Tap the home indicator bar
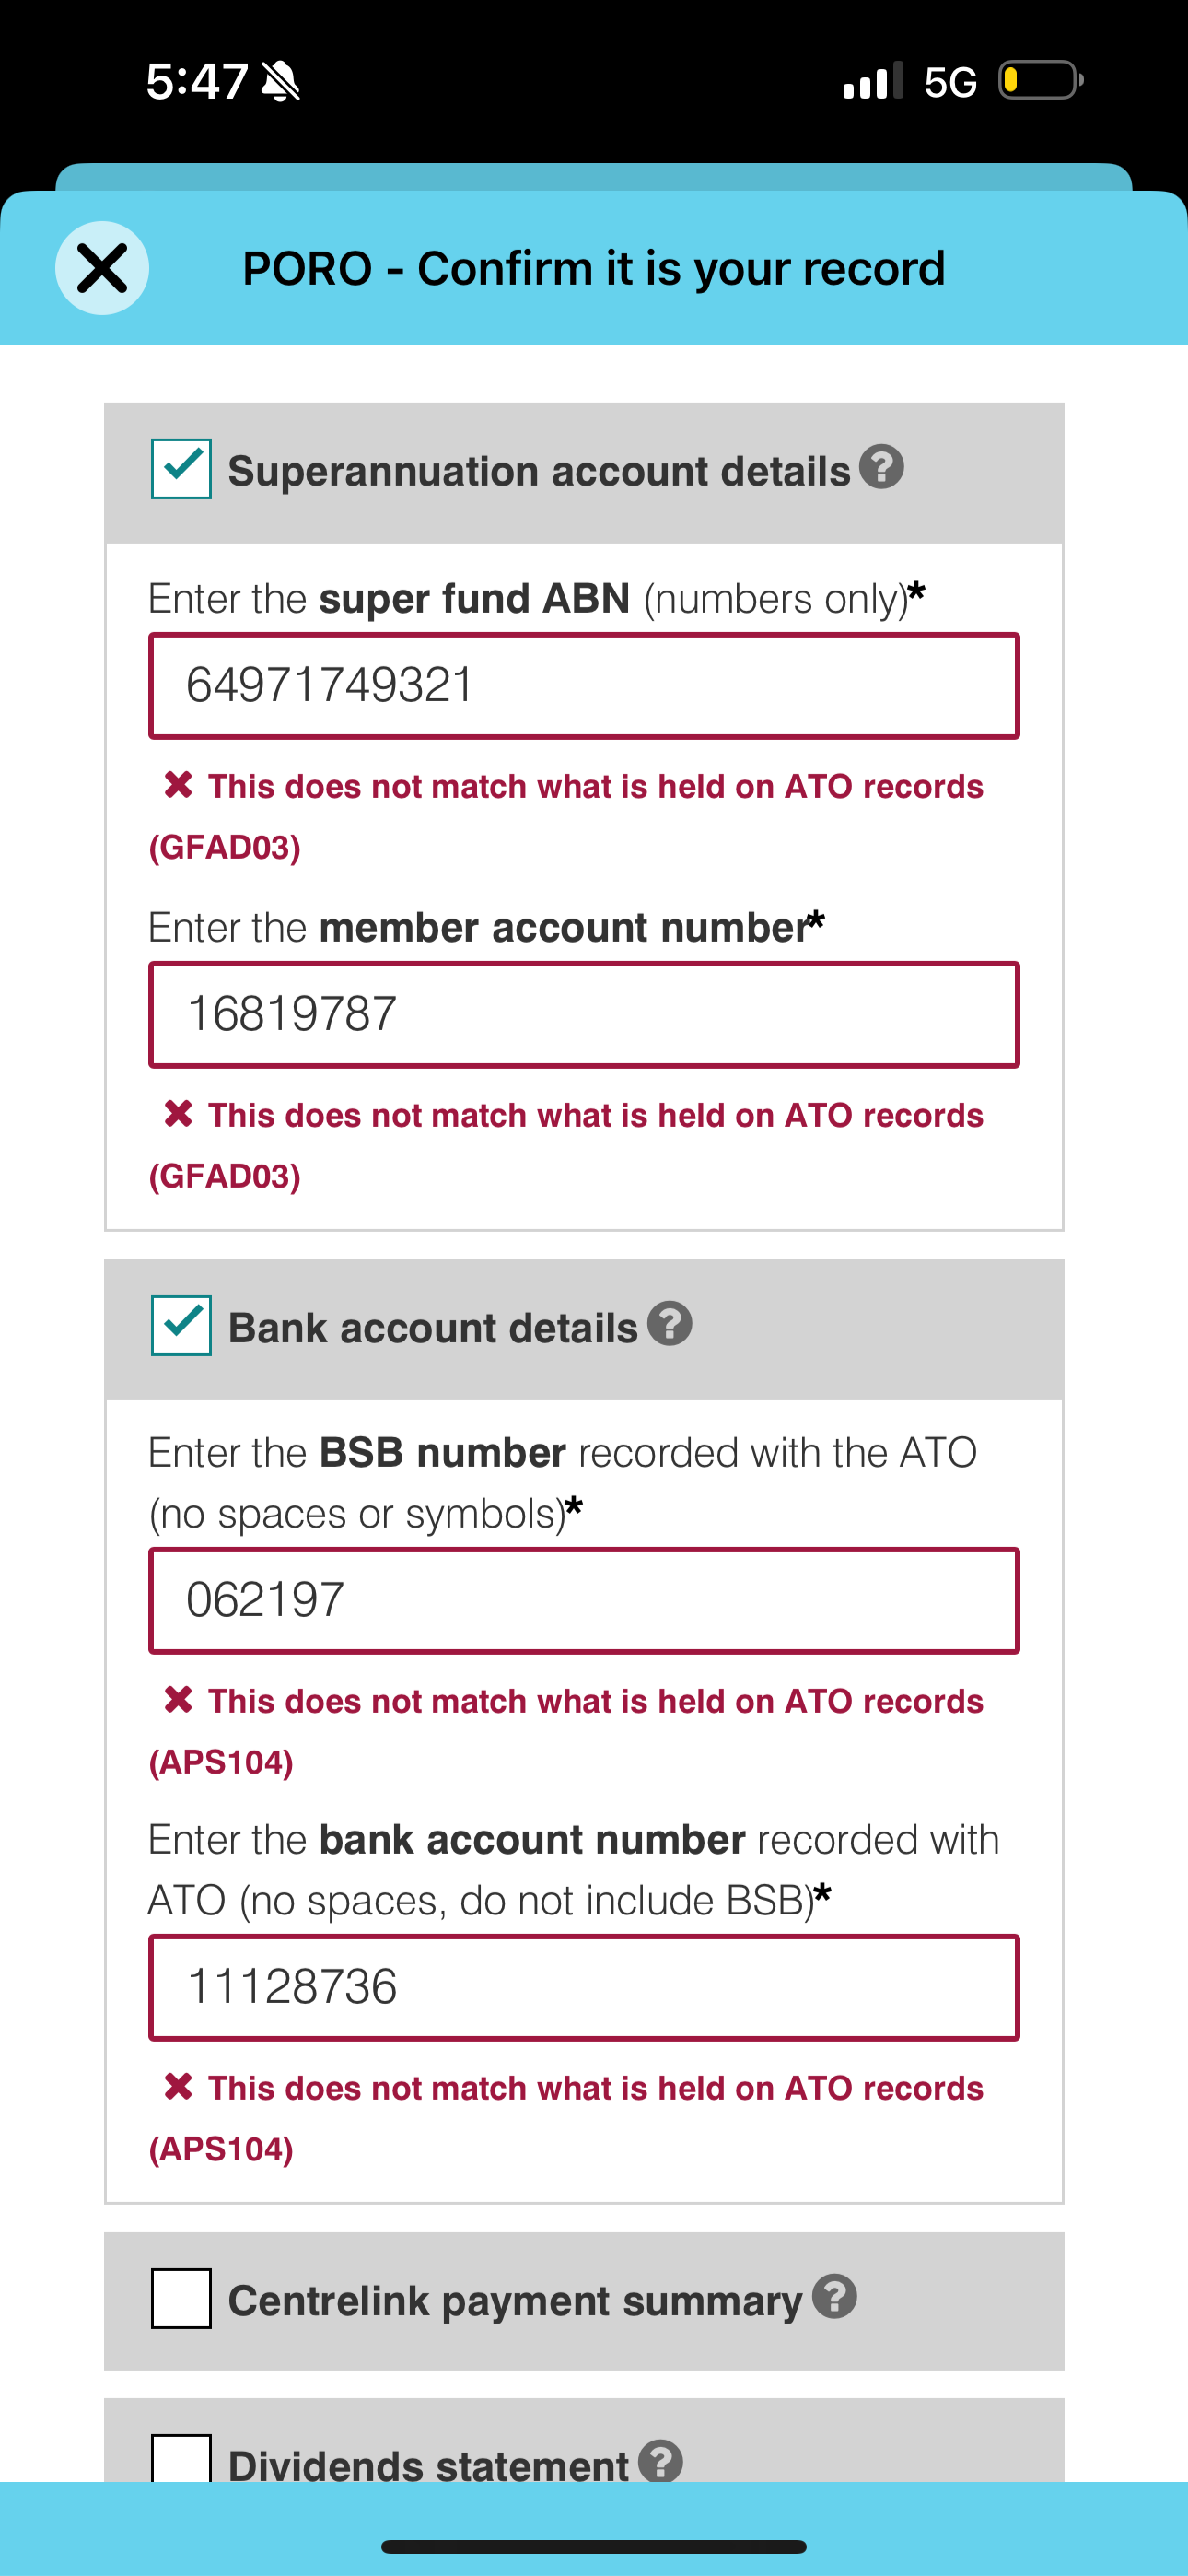1188x2576 pixels. tap(594, 2546)
